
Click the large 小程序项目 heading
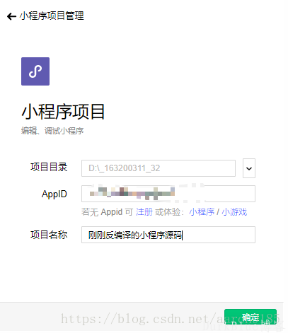pos(63,112)
